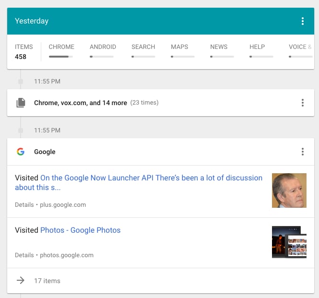Screen dimensions: 319x298
Task: Open the Yesterday header three-dot menu
Action: pyautogui.click(x=302, y=21)
